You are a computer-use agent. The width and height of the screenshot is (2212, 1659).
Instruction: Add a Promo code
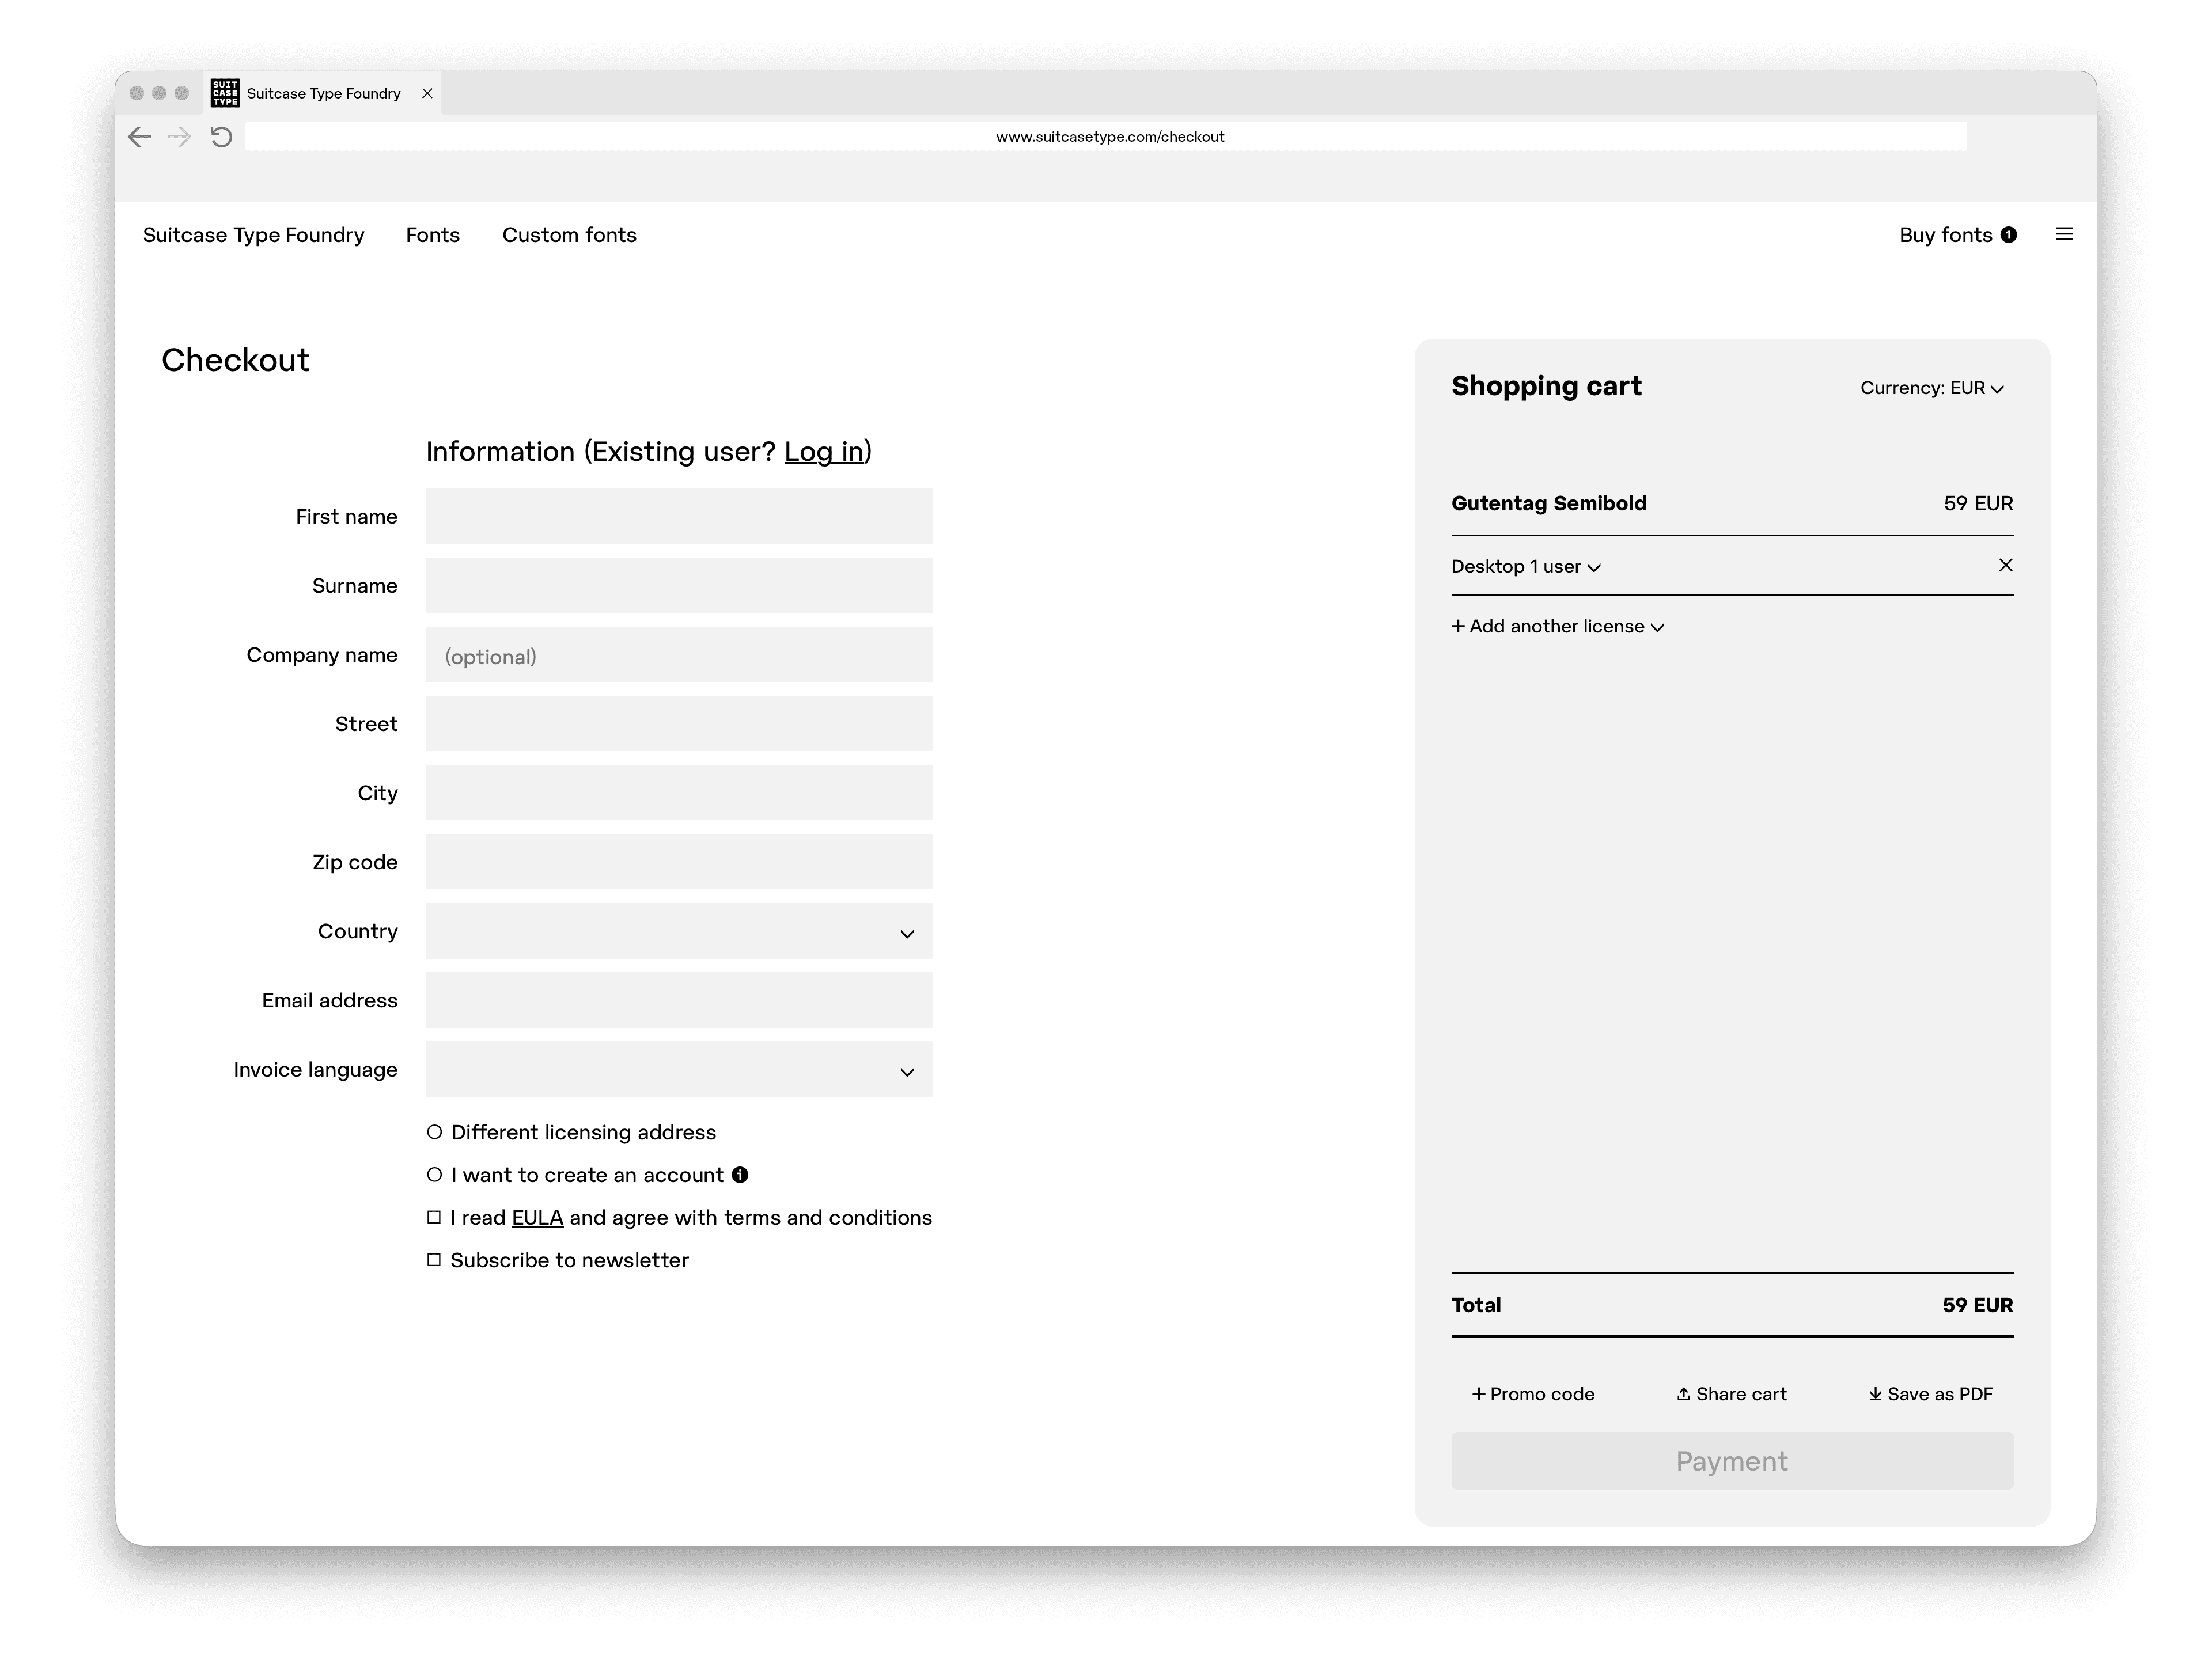pos(1533,1394)
